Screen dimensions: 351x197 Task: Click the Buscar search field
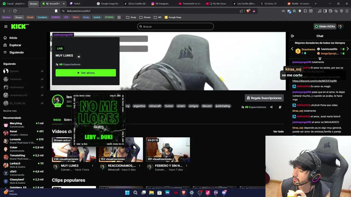[175, 27]
